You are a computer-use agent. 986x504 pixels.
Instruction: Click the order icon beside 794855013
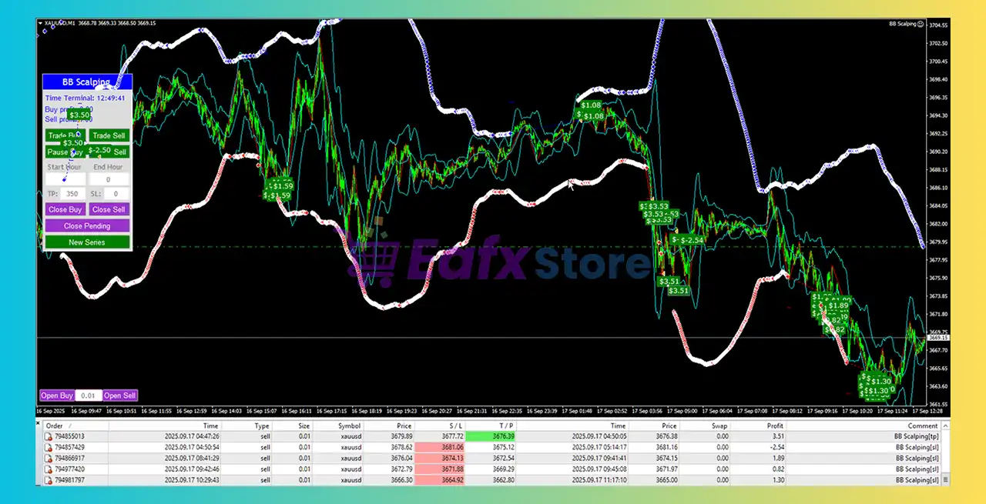(x=49, y=436)
